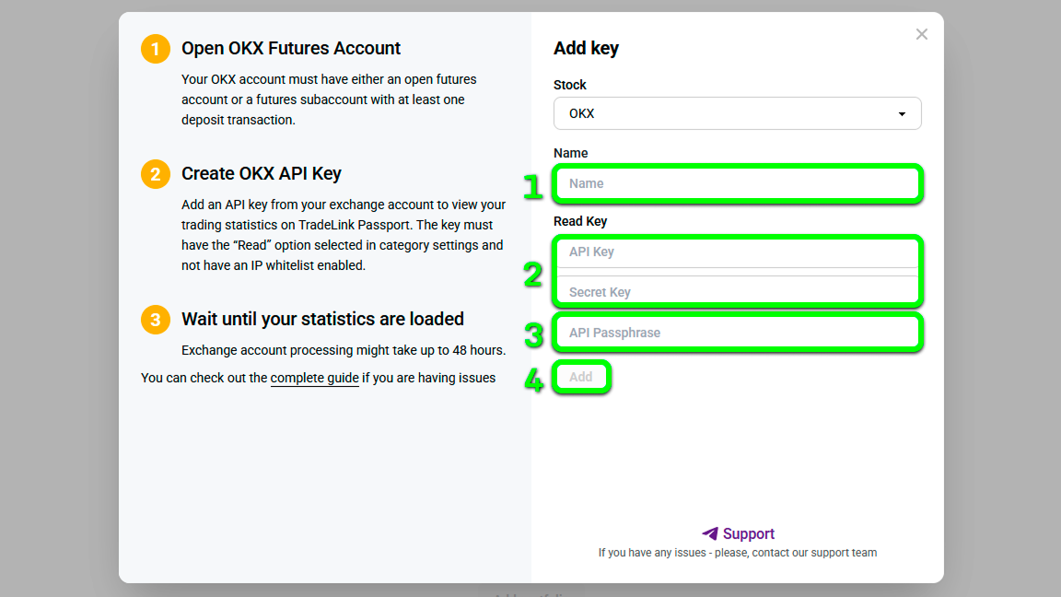Viewport: 1061px width, 597px height.
Task: Select the Secret Key input box
Action: 737,290
